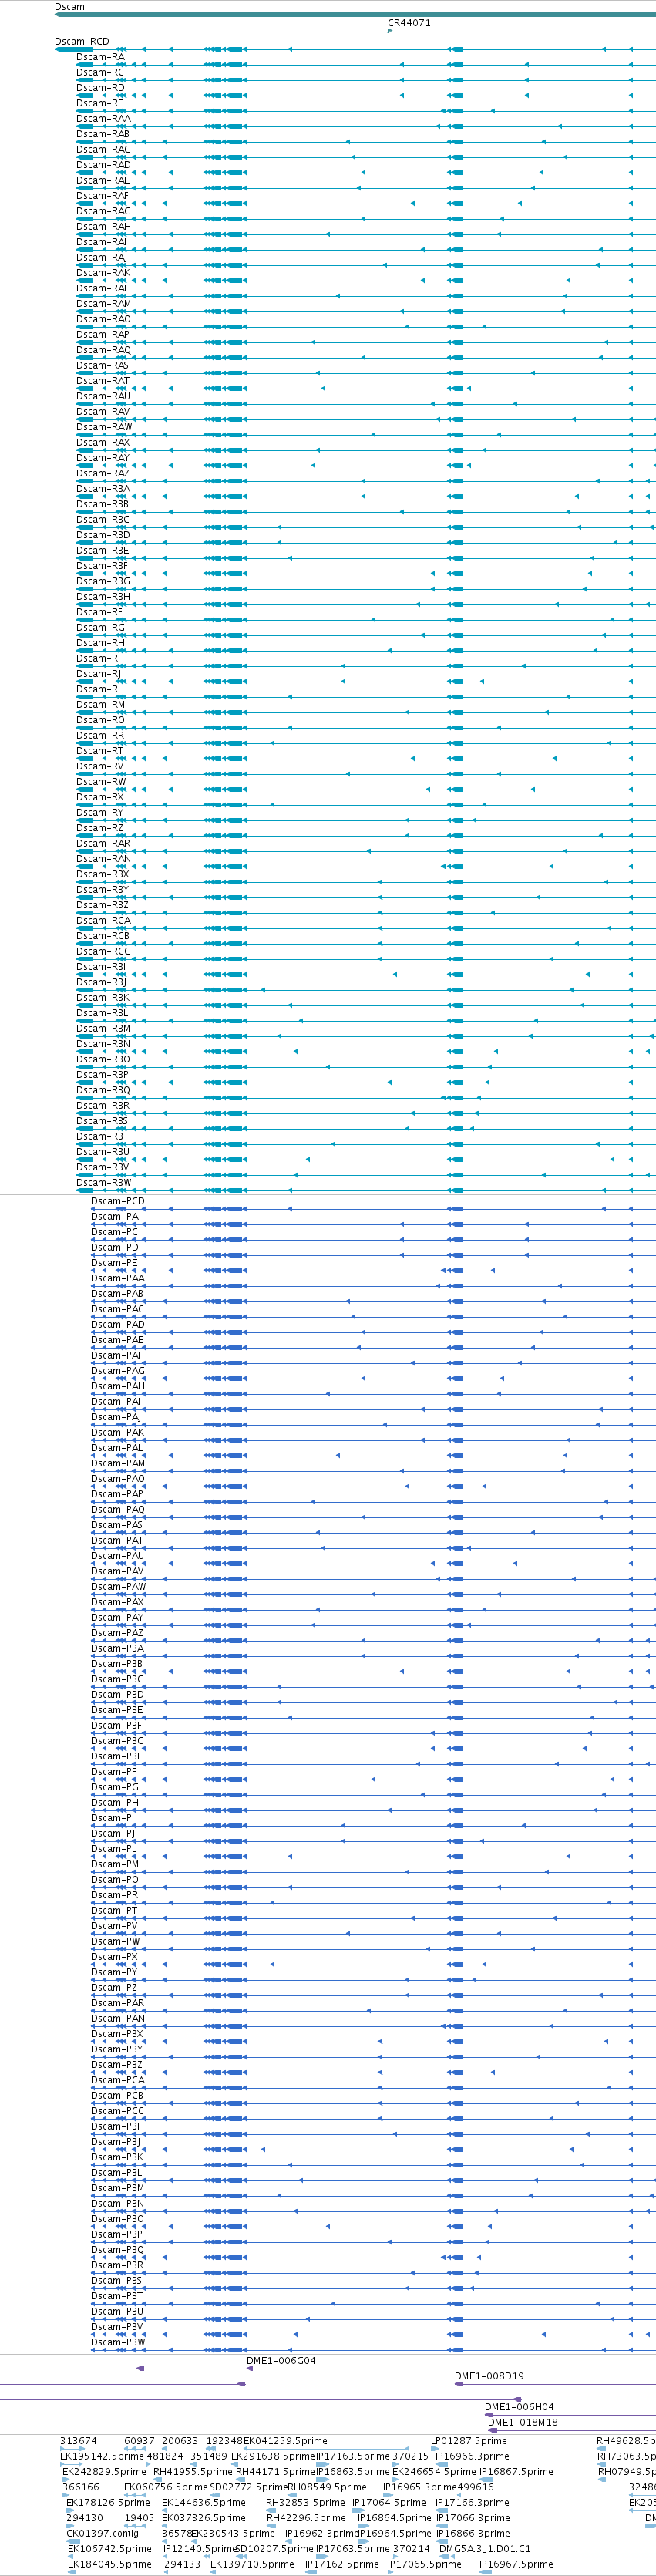Select the RH32853.5prime EST label
The height and width of the screenshot is (2576, 656).
(x=305, y=2503)
